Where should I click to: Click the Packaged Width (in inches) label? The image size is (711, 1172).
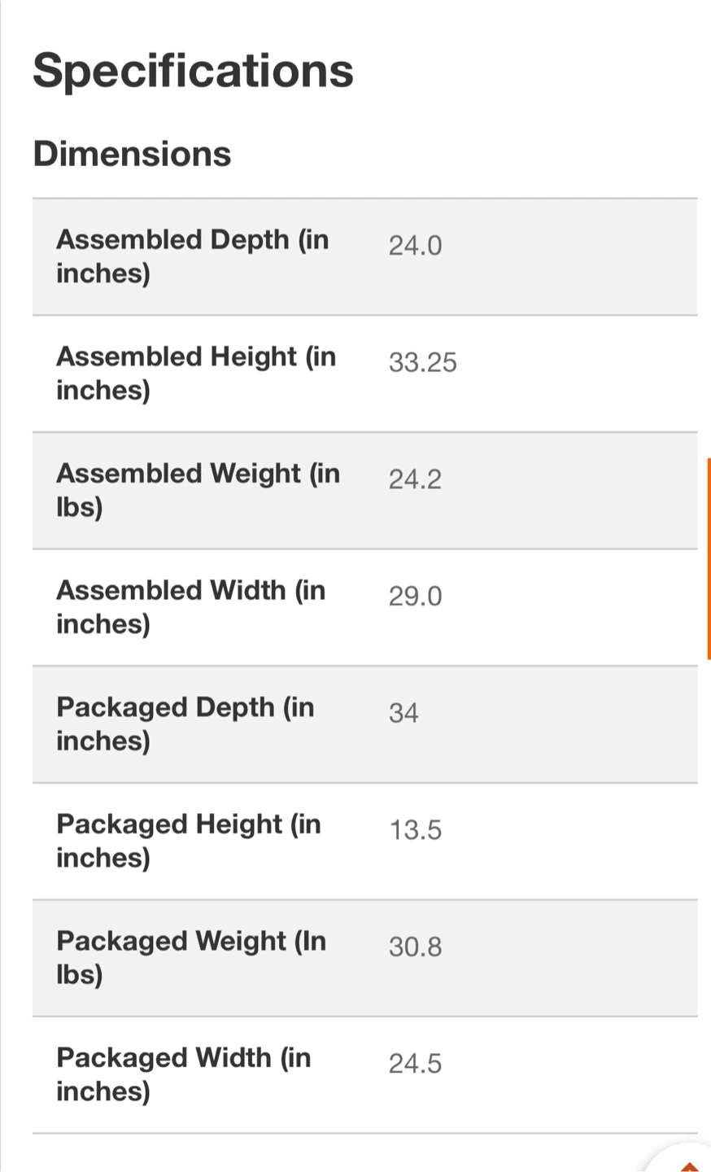click(183, 1074)
